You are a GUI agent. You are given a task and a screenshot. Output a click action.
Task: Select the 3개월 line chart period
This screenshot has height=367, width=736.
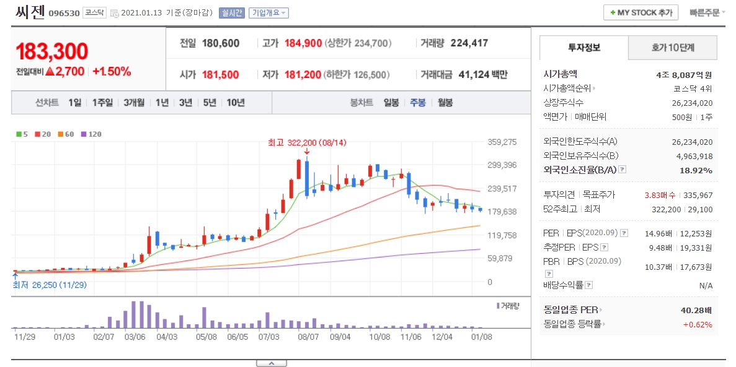[x=135, y=103]
